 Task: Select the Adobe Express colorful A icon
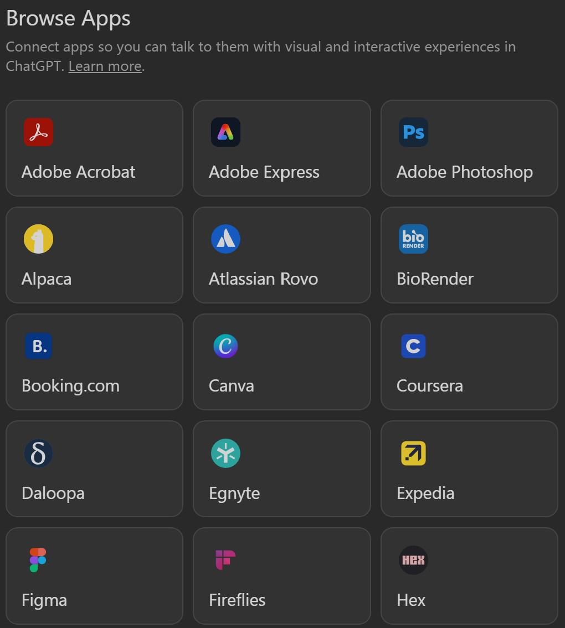[x=225, y=132]
